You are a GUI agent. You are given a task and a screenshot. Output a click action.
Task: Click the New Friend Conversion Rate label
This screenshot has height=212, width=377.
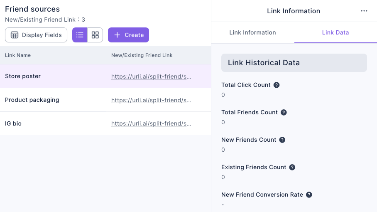pyautogui.click(x=262, y=195)
